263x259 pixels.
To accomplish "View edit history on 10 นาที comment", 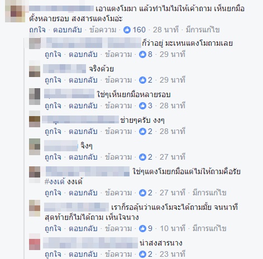I will point(209,228).
